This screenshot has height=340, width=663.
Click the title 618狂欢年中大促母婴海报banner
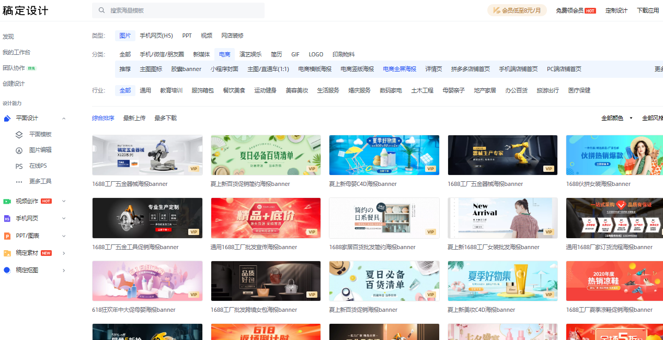[x=134, y=310]
